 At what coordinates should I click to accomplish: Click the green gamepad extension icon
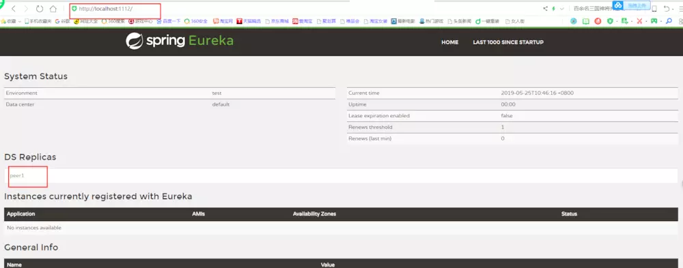(x=654, y=21)
